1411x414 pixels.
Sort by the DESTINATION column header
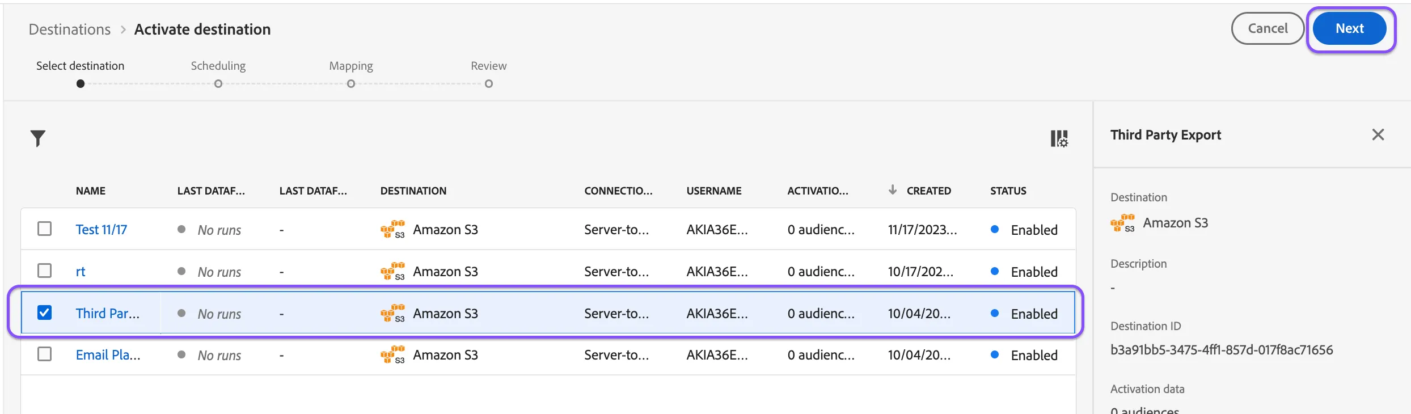tap(413, 191)
